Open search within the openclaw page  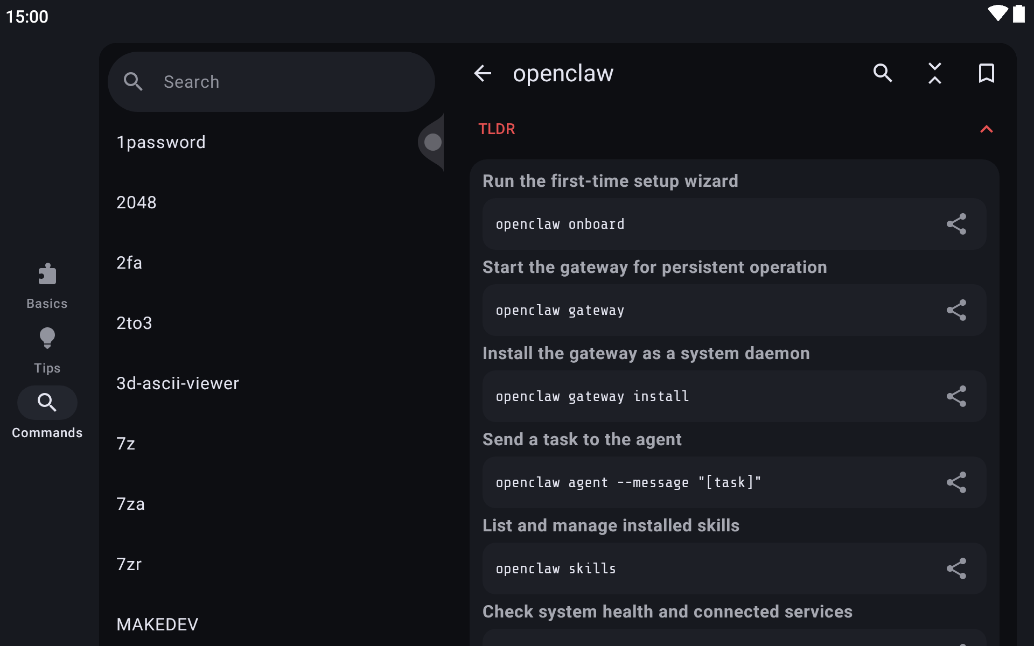[883, 73]
